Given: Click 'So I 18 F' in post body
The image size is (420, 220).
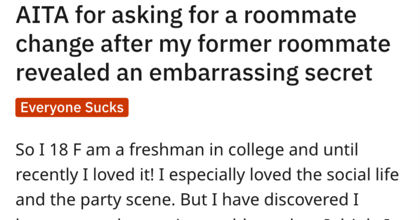Looking at the screenshot, I should (x=48, y=150).
